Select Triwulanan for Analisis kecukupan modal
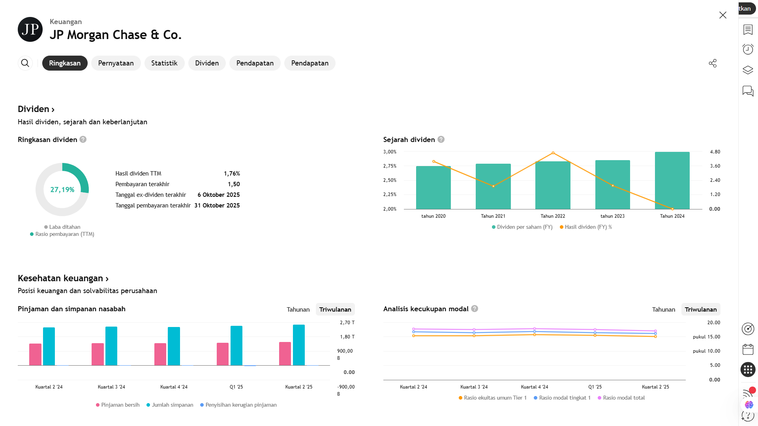758x426 pixels. (x=700, y=310)
